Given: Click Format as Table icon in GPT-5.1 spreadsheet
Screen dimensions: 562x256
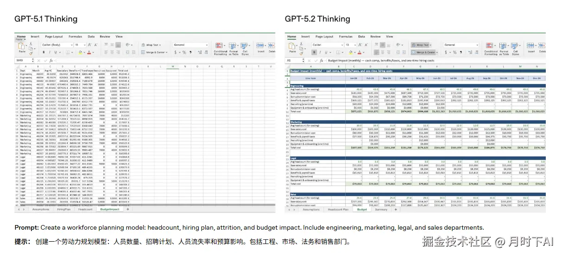Looking at the screenshot, I should pos(233,45).
